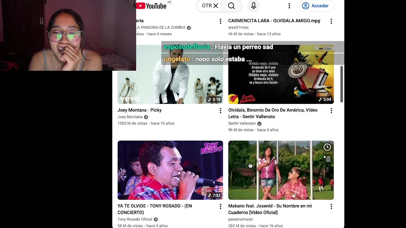The image size is (406, 228).
Task: Open the title Joey Montana - Picky
Action: point(140,110)
